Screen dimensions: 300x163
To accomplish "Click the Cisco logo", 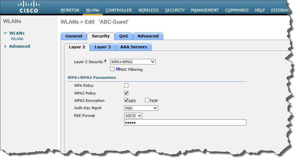I will (29, 7).
